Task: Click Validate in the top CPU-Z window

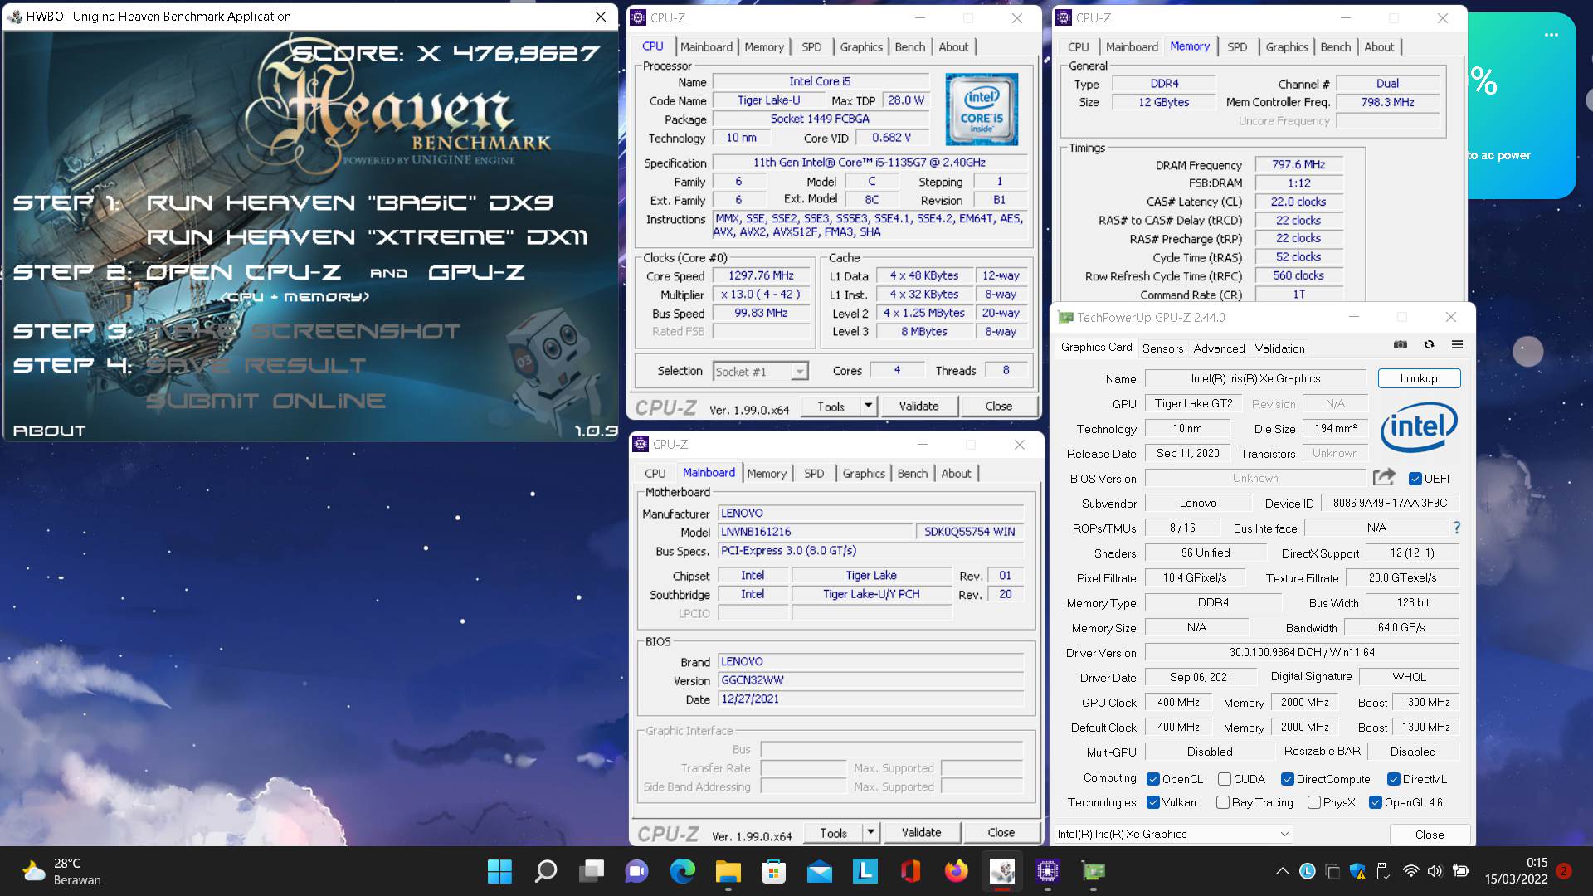Action: 918,406
